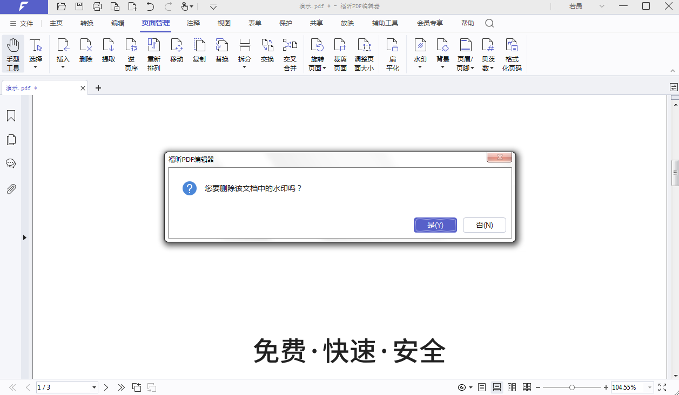Open the page number dropdown arrow
Image resolution: width=679 pixels, height=395 pixels.
click(94, 387)
